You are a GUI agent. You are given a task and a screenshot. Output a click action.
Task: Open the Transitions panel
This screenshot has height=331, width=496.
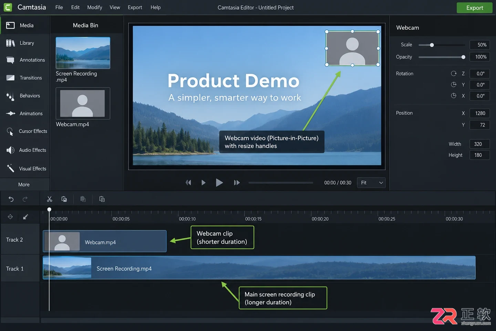pos(25,78)
